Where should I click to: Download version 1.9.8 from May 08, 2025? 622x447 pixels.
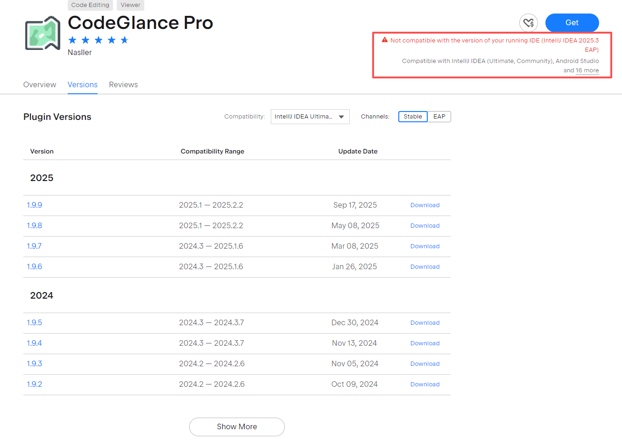tap(425, 226)
